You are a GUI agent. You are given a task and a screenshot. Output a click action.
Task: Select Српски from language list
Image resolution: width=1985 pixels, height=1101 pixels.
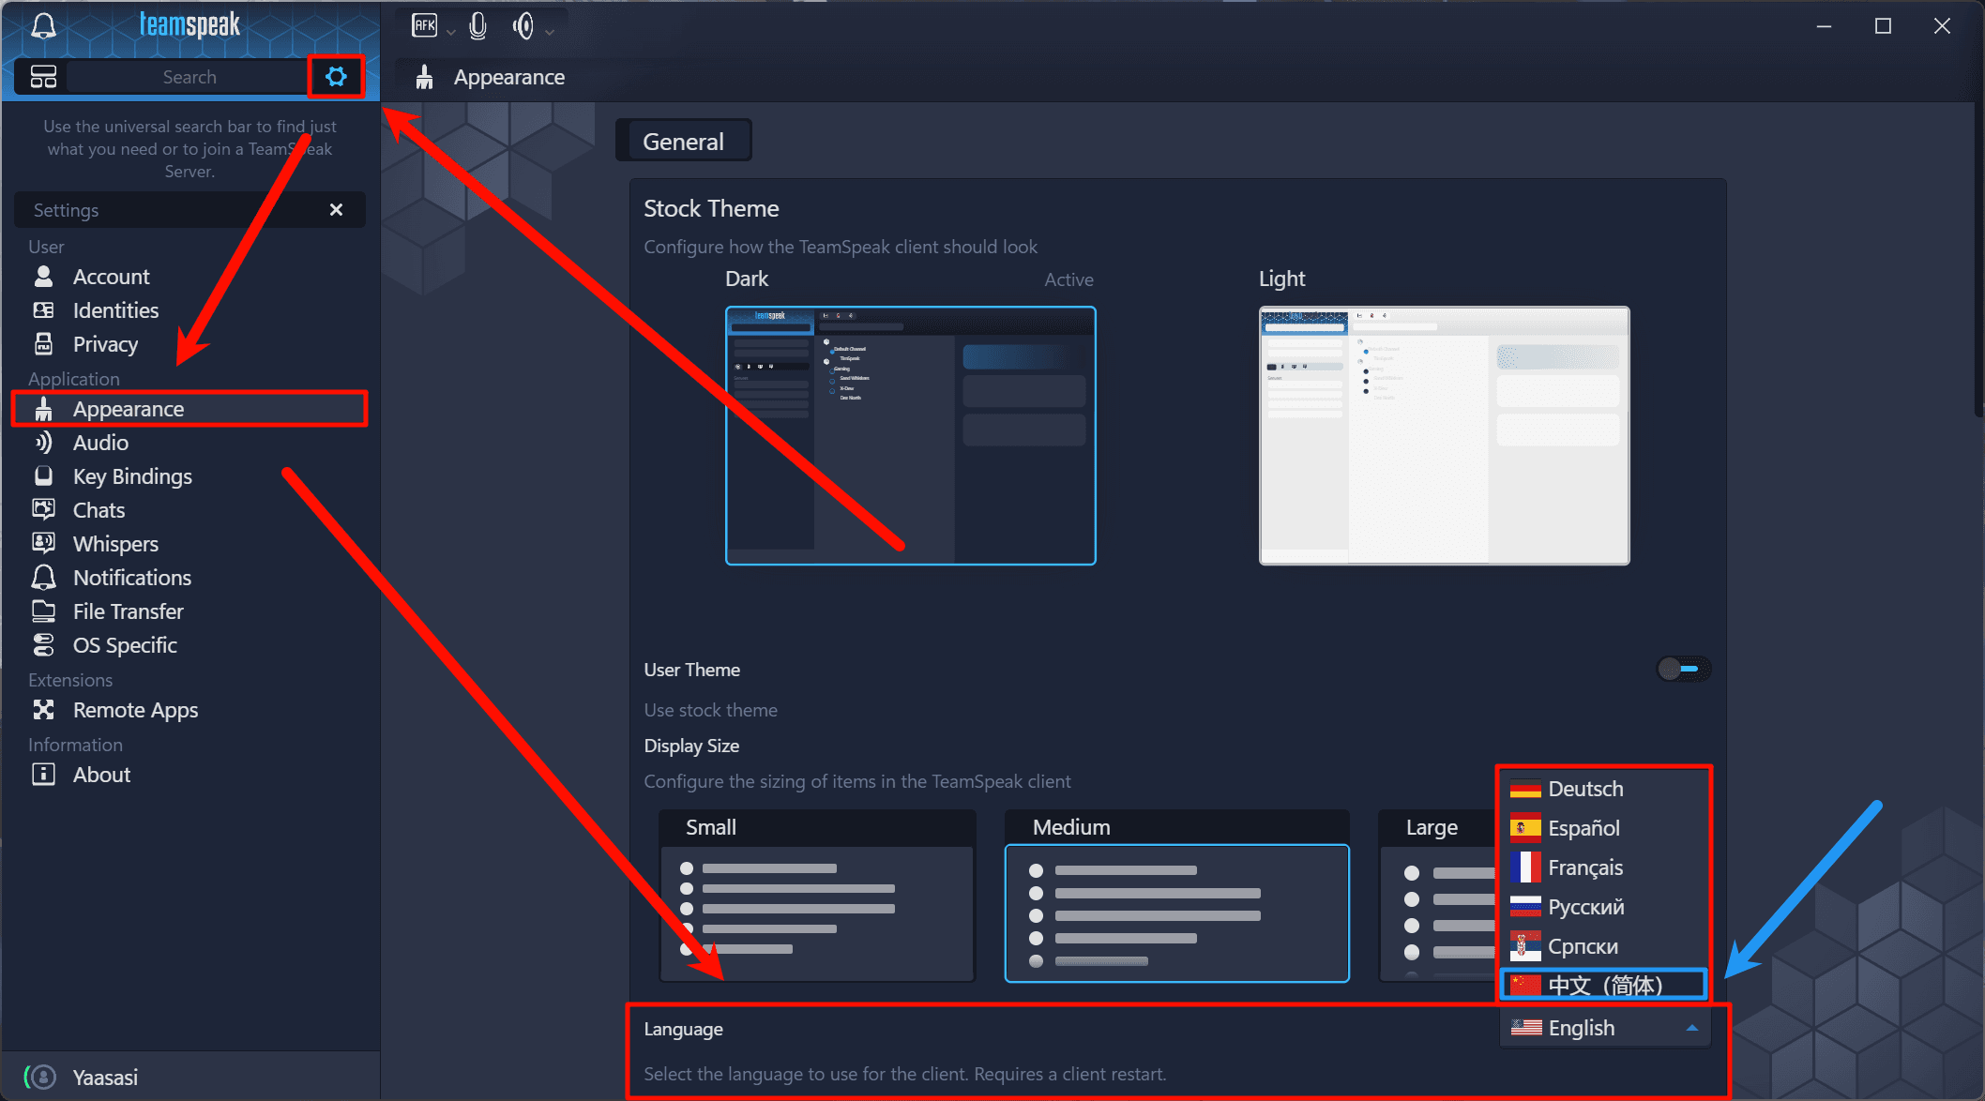[x=1604, y=946]
